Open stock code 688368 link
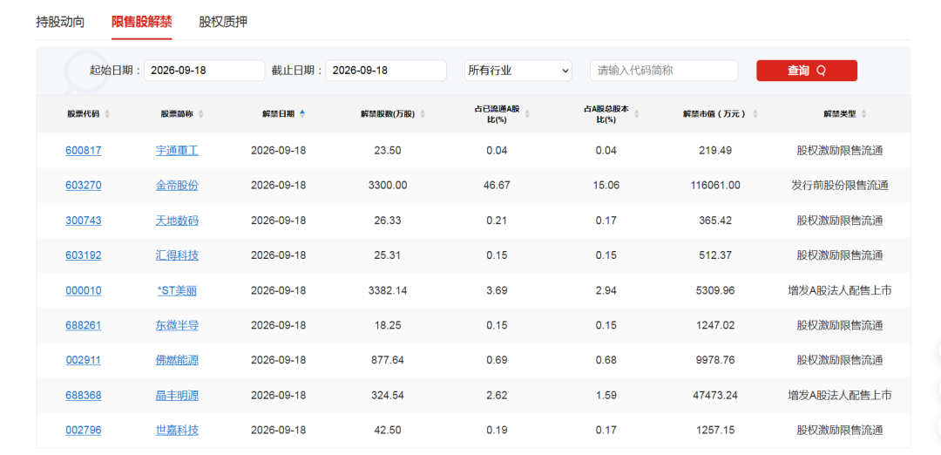 tap(84, 396)
